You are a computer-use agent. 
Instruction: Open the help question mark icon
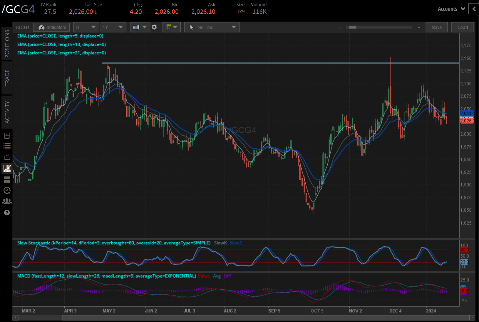7,213
